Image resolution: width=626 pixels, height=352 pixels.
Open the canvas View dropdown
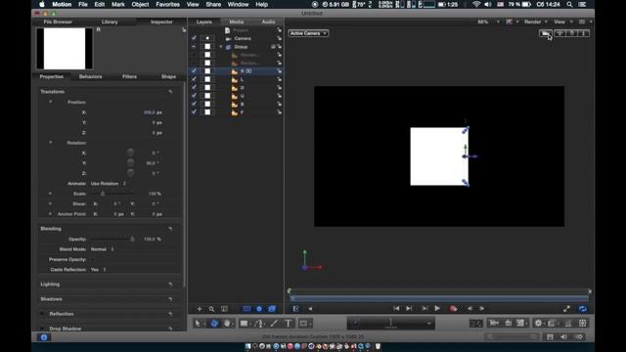tap(562, 22)
